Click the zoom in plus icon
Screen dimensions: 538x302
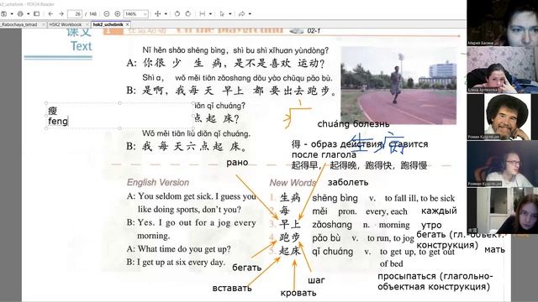118,13
